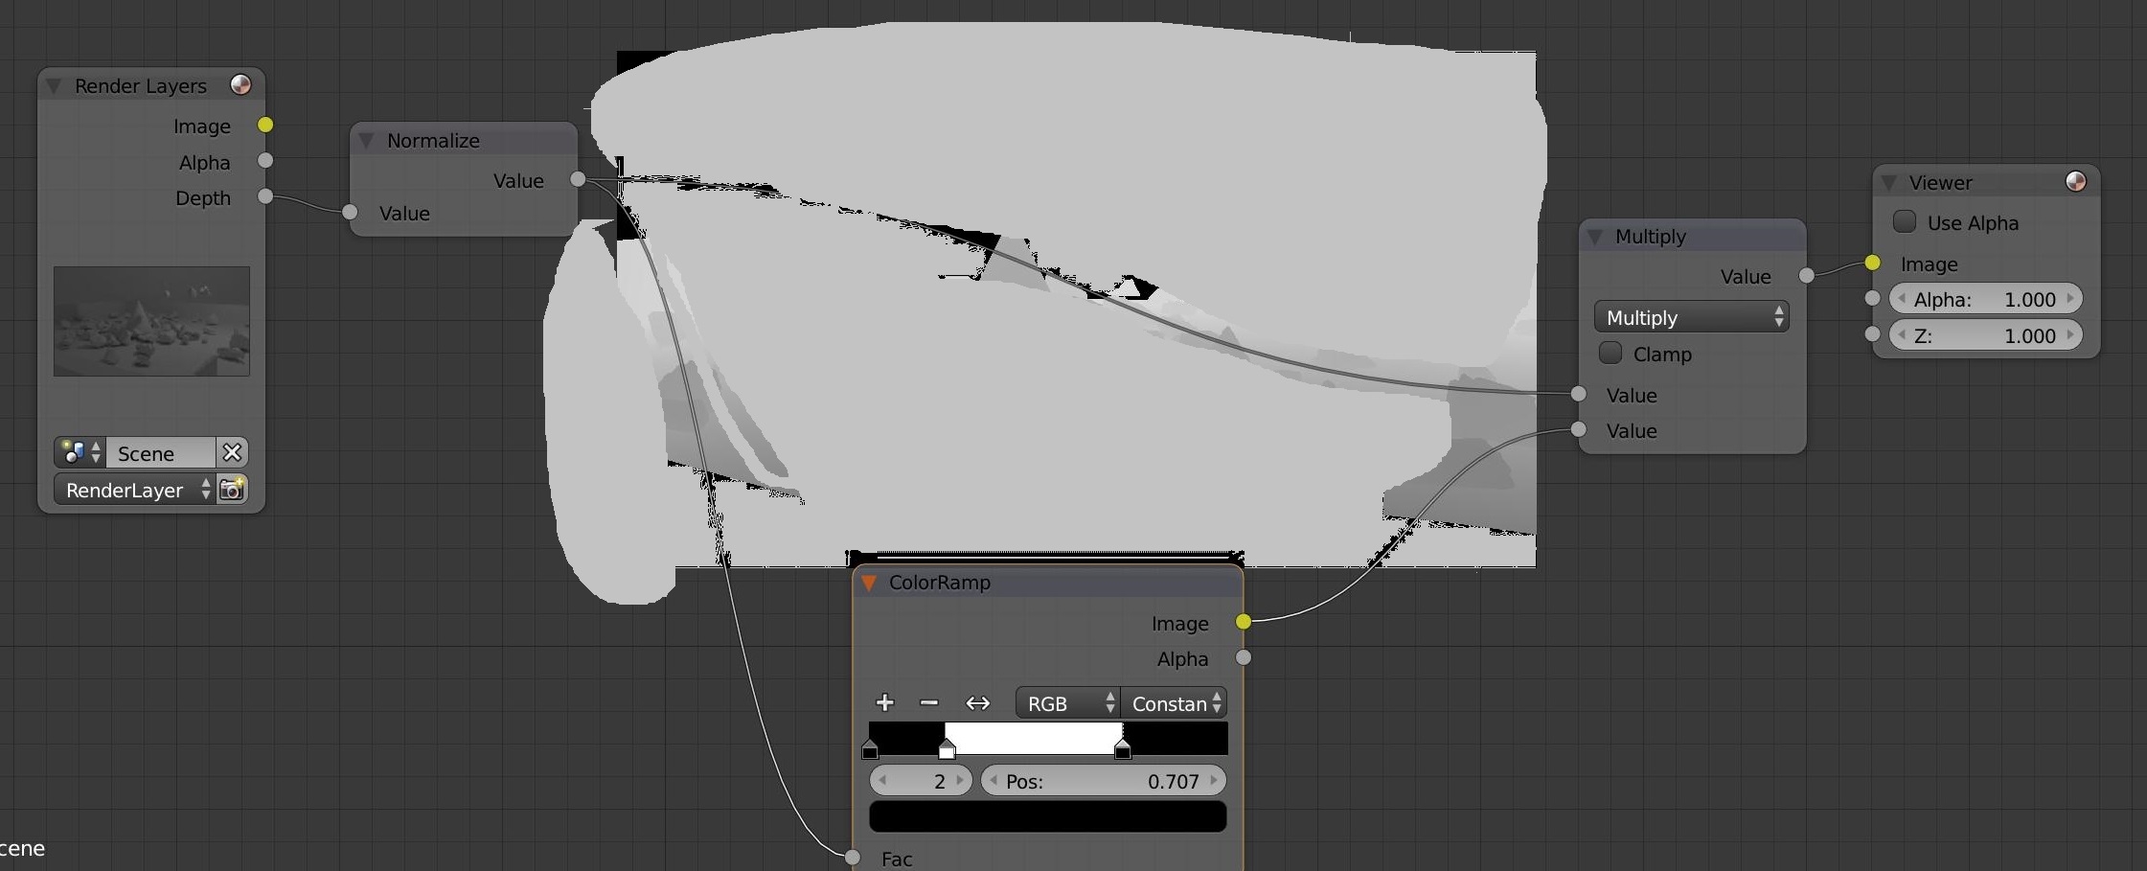Select the Normalize node title
2147x871 pixels.
[433, 141]
